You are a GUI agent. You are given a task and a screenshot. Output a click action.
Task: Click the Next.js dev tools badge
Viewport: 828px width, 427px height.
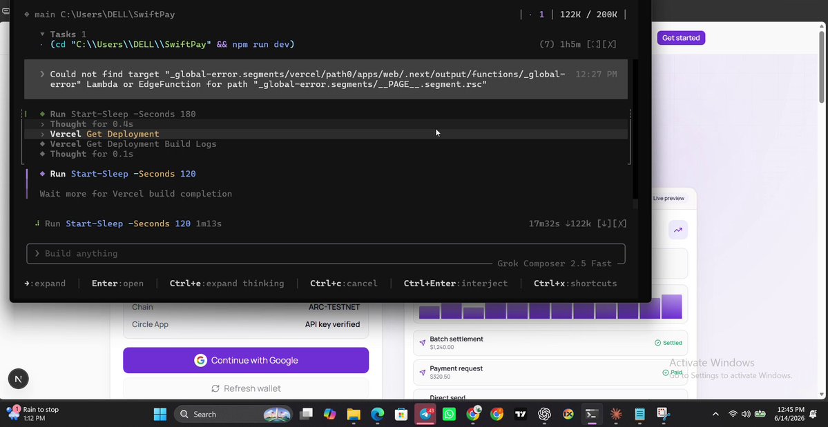point(19,379)
